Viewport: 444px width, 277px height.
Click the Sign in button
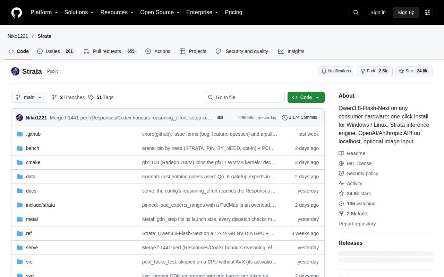378,12
